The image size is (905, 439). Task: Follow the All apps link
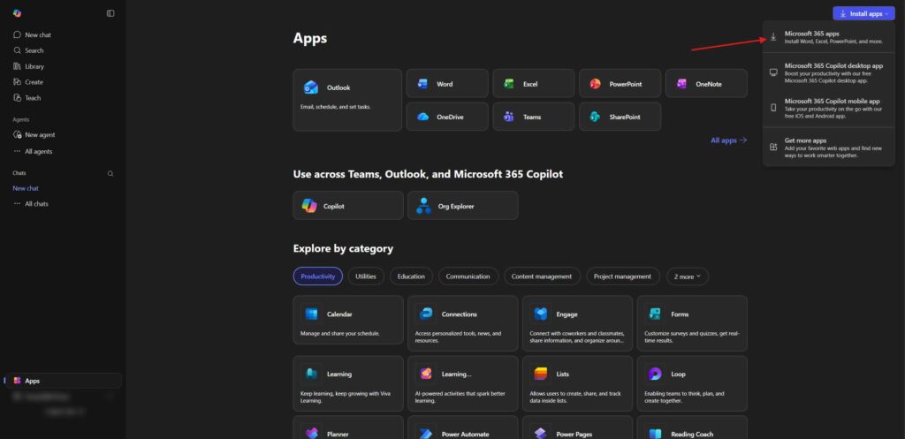click(x=728, y=140)
